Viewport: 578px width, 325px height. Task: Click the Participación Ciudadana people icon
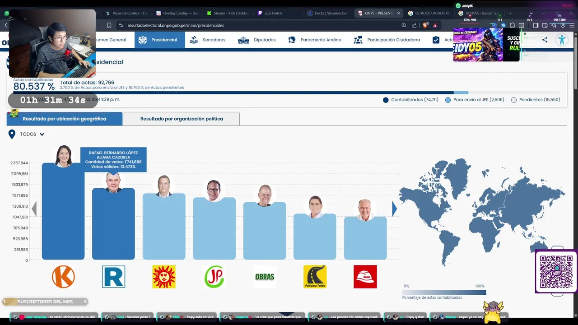pyautogui.click(x=358, y=40)
